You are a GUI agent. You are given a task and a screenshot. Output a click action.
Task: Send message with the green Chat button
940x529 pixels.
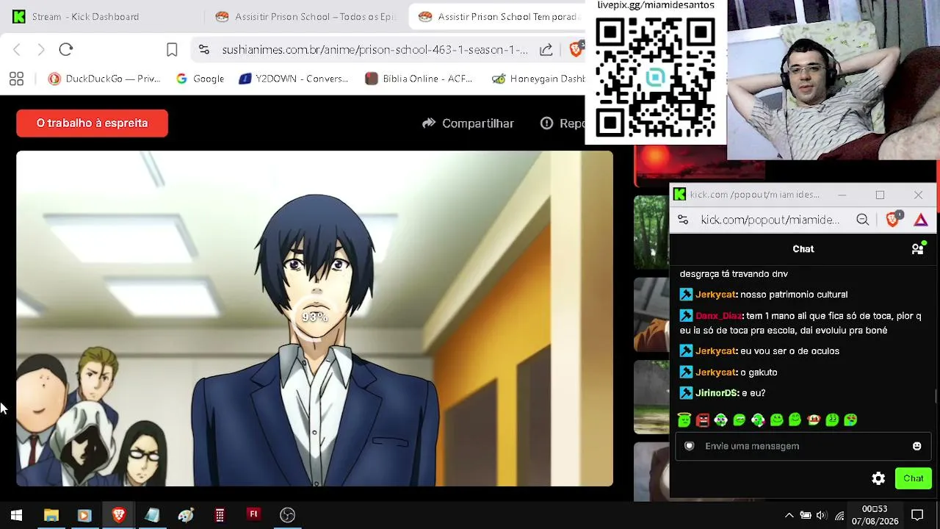914,478
